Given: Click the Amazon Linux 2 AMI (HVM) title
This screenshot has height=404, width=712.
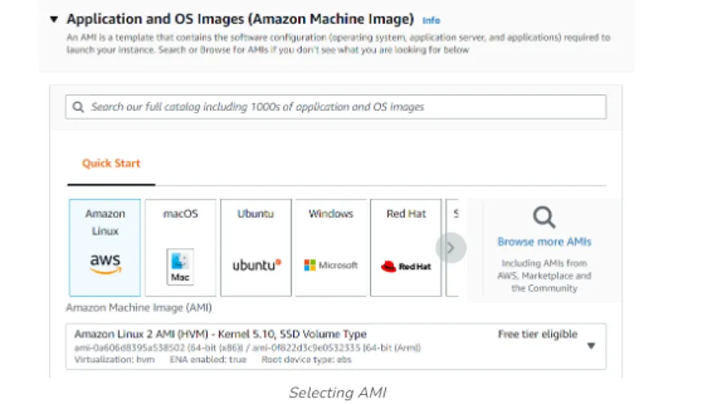Looking at the screenshot, I should [220, 335].
